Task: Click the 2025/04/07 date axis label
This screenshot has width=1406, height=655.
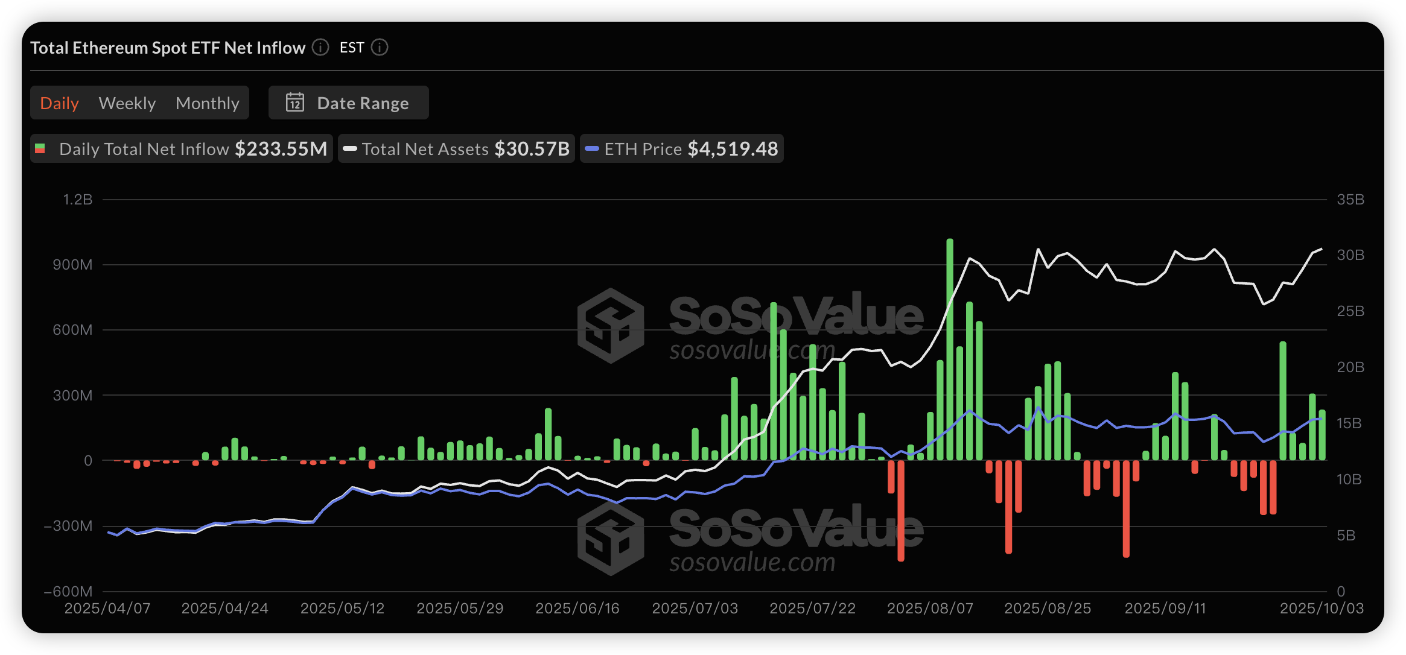Action: (107, 608)
